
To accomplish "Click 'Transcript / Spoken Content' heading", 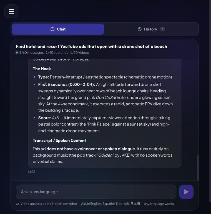I will 59,141.
